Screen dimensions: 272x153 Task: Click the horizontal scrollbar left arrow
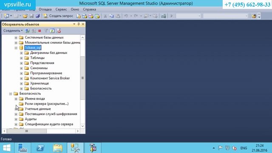click(x=4, y=131)
